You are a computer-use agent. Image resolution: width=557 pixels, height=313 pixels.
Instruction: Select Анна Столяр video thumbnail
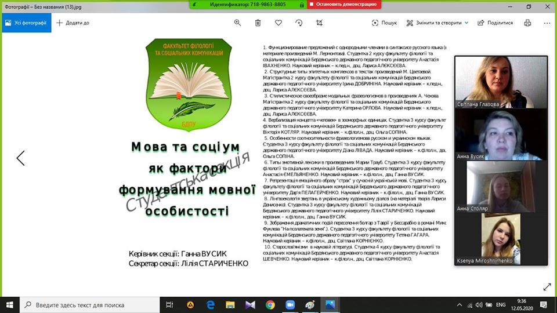click(x=501, y=187)
